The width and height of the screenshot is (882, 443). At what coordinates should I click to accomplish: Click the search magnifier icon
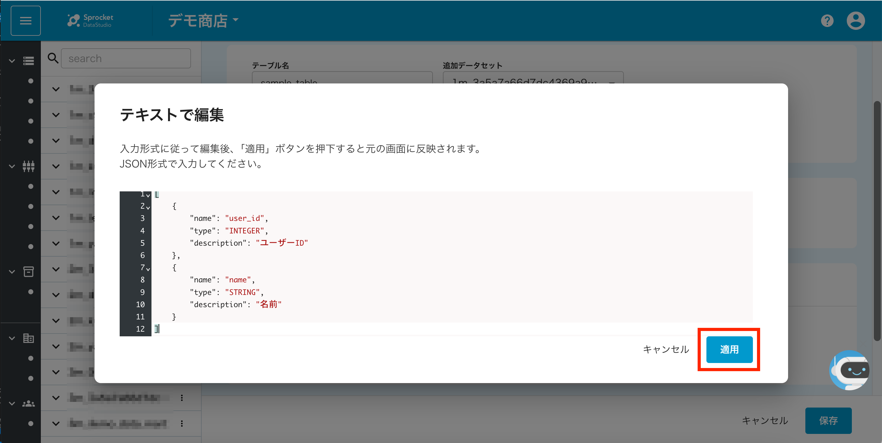53,58
